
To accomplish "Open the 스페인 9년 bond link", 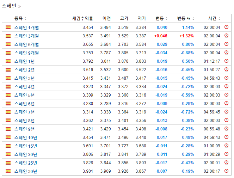I will coord(24,129).
